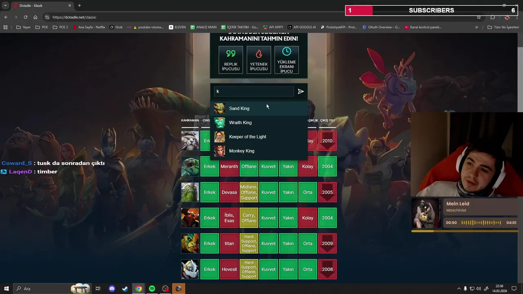Click the KAHRAMAN column header
The height and width of the screenshot is (294, 523).
tap(190, 120)
